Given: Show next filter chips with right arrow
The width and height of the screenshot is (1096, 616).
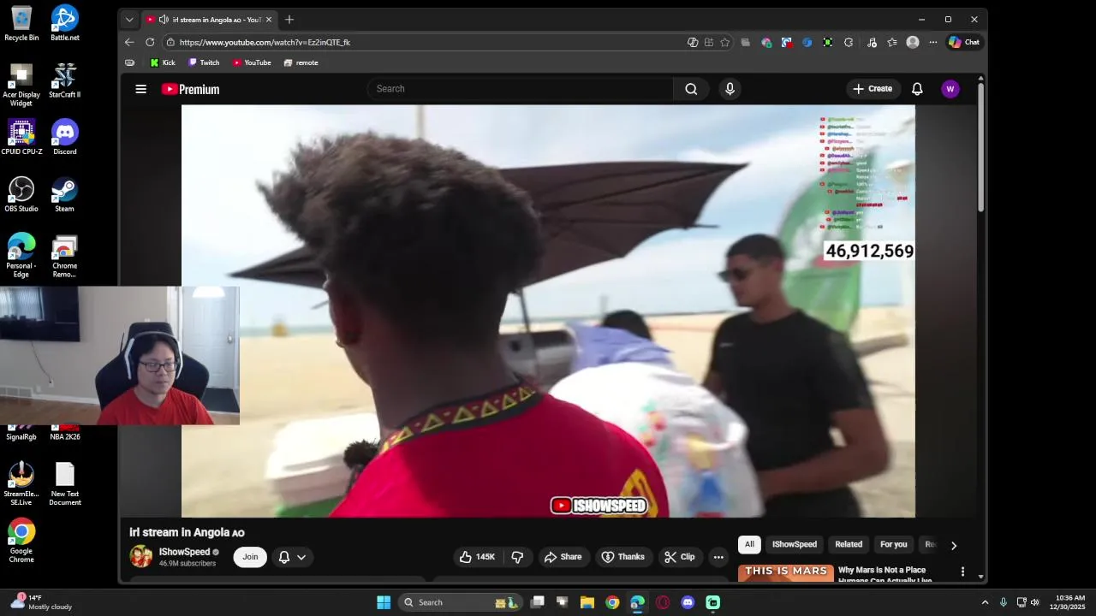Looking at the screenshot, I should tap(953, 545).
